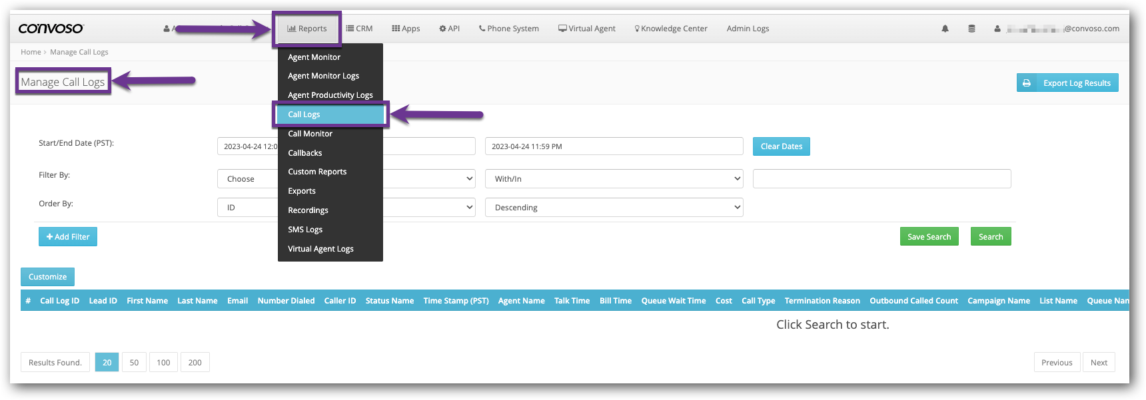Click the Next page button
1146x400 pixels.
(1099, 363)
